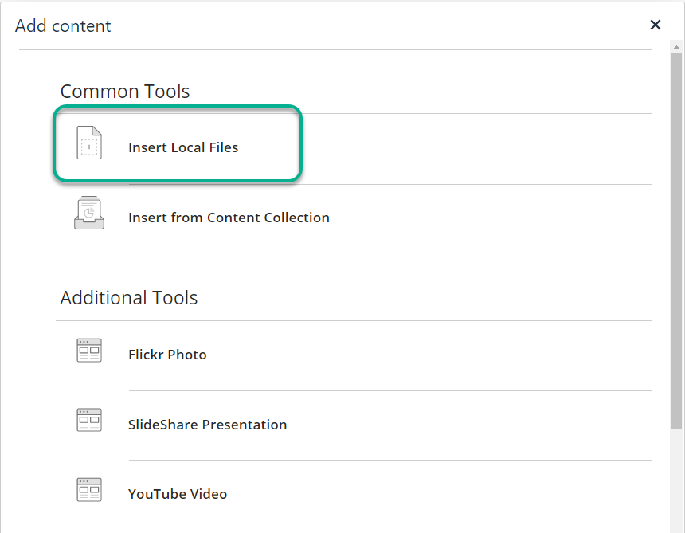Screen dimensions: 685x533
Task: Click the SlideShare Presentation mashup icon
Action: pyautogui.click(x=89, y=420)
